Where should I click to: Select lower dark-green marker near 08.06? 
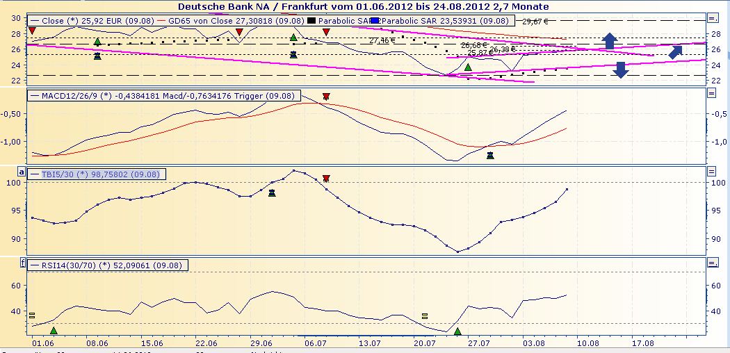97,56
